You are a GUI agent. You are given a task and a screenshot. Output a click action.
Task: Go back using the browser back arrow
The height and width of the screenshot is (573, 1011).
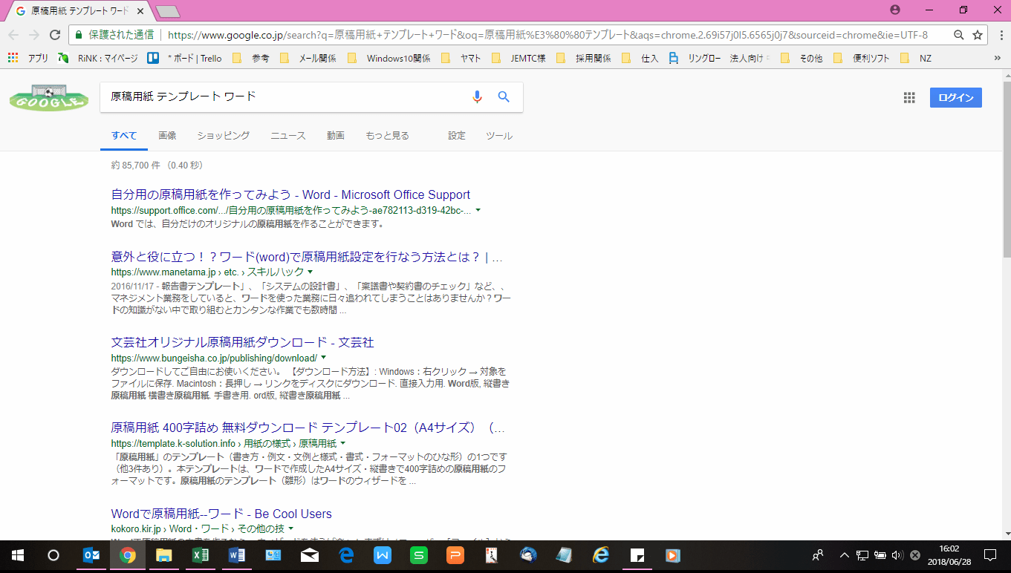point(13,35)
